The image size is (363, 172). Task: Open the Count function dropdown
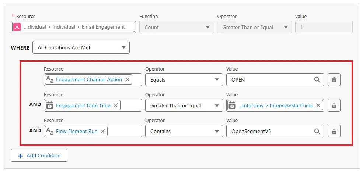point(177,27)
